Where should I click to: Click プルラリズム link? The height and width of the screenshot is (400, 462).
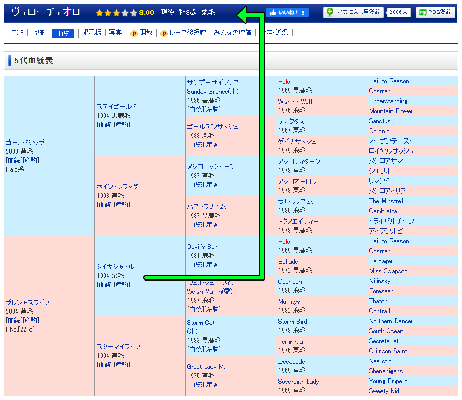coord(295,202)
